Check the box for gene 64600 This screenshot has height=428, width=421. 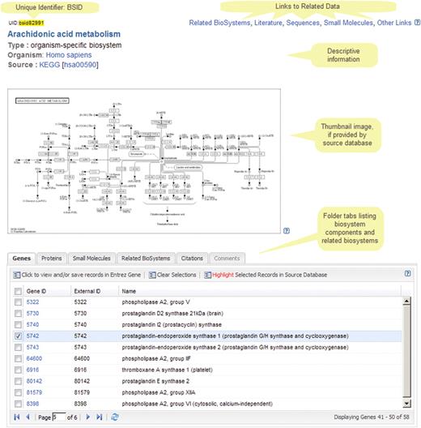[x=18, y=358]
